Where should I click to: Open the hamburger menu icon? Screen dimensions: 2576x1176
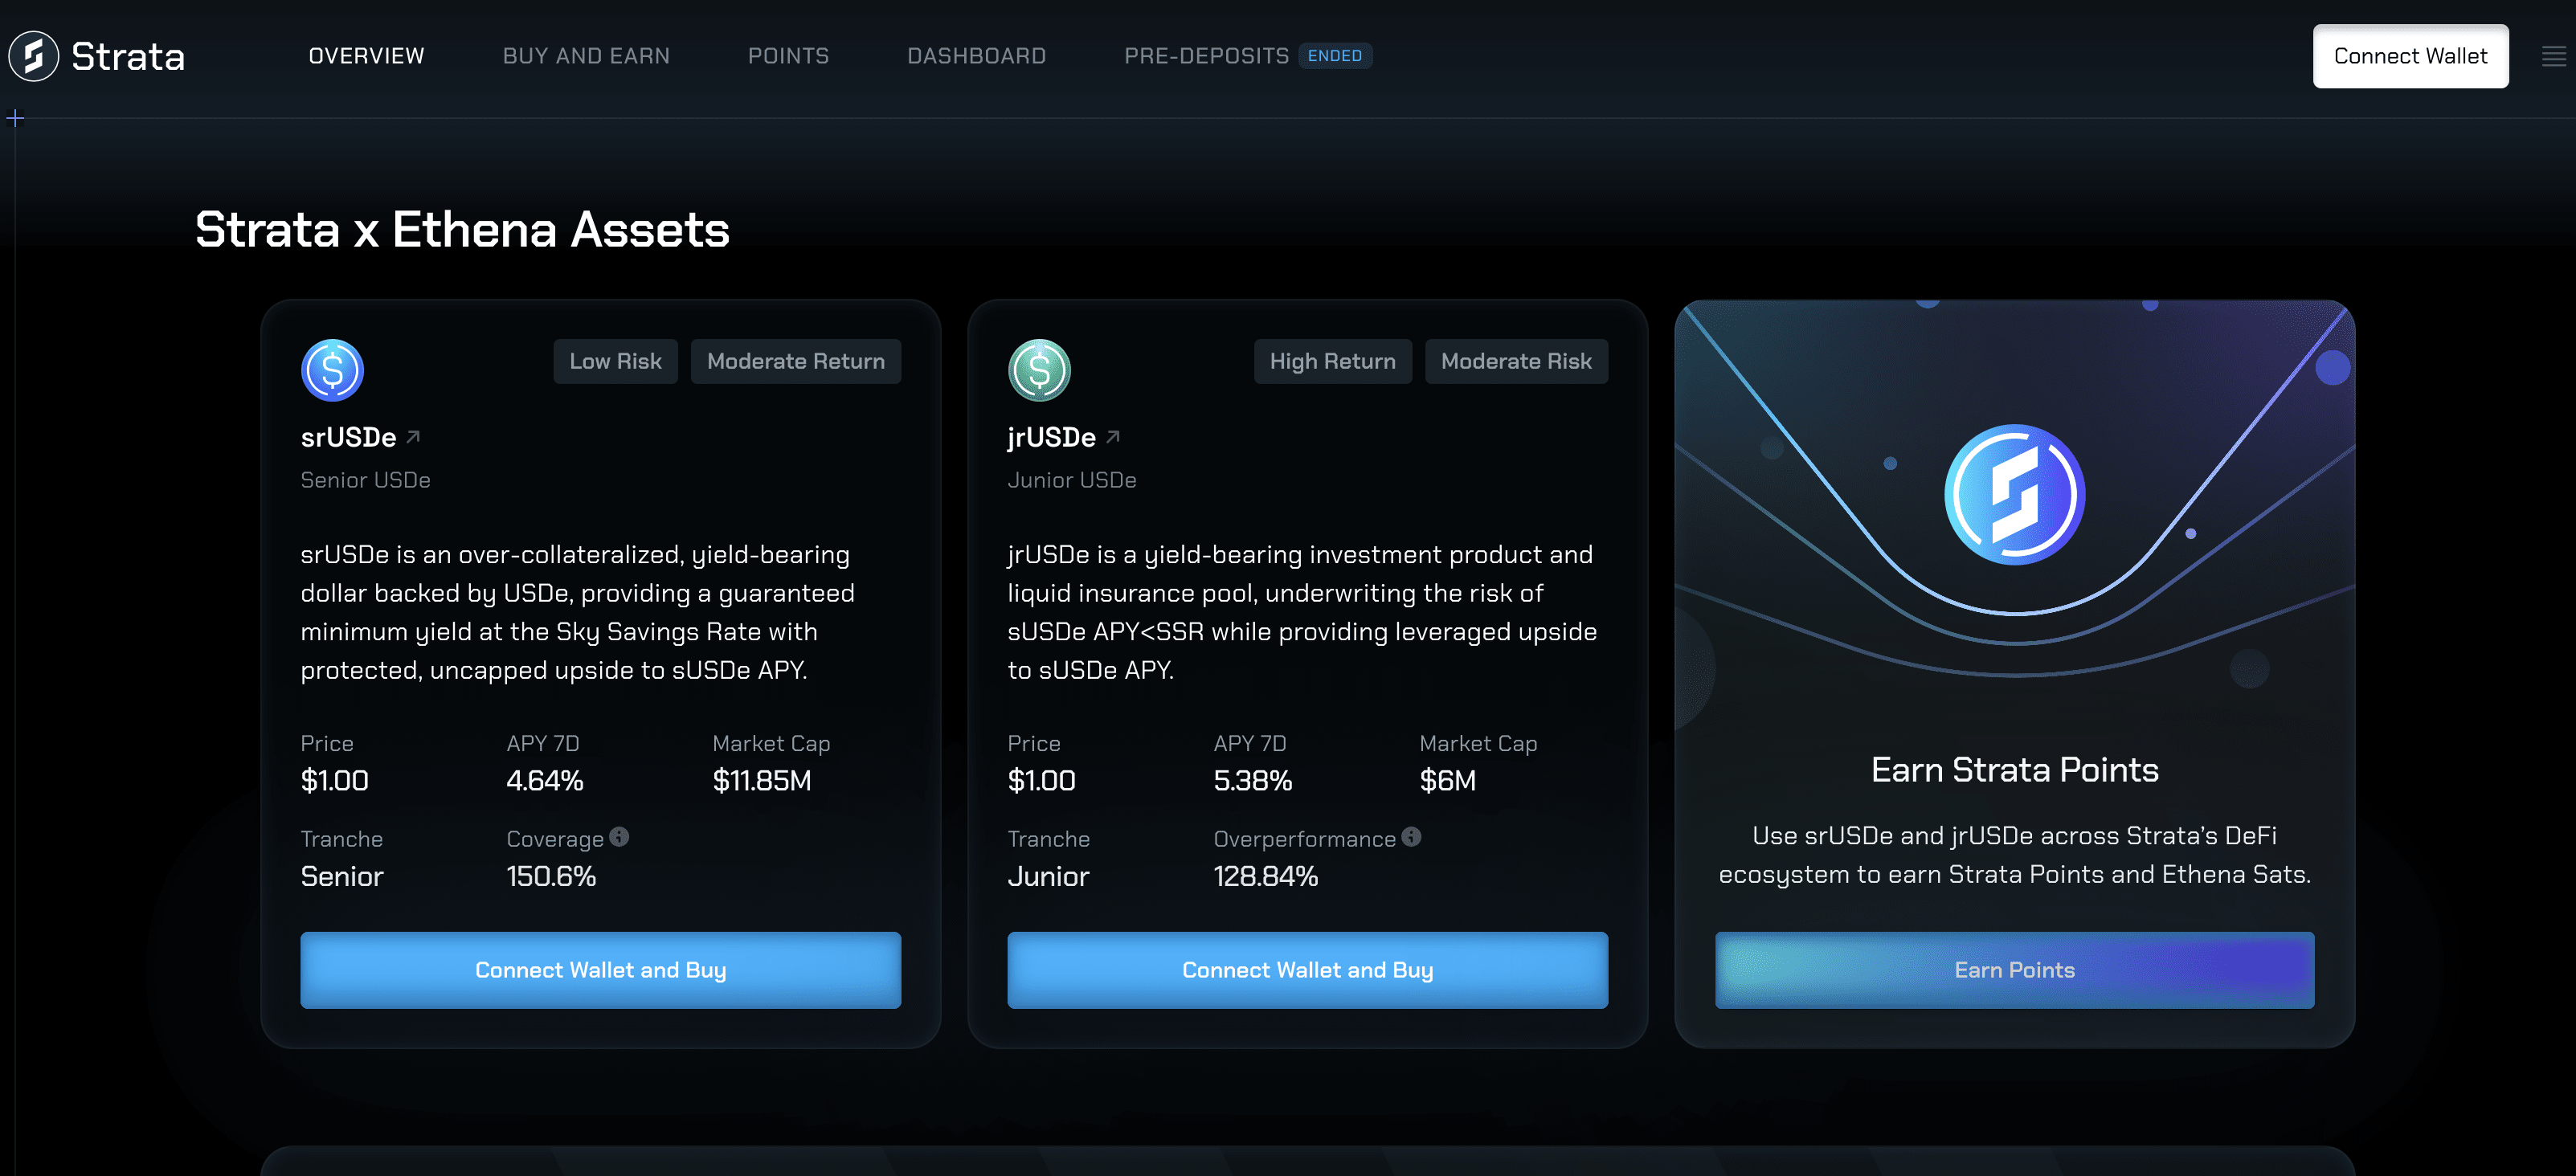click(2553, 57)
